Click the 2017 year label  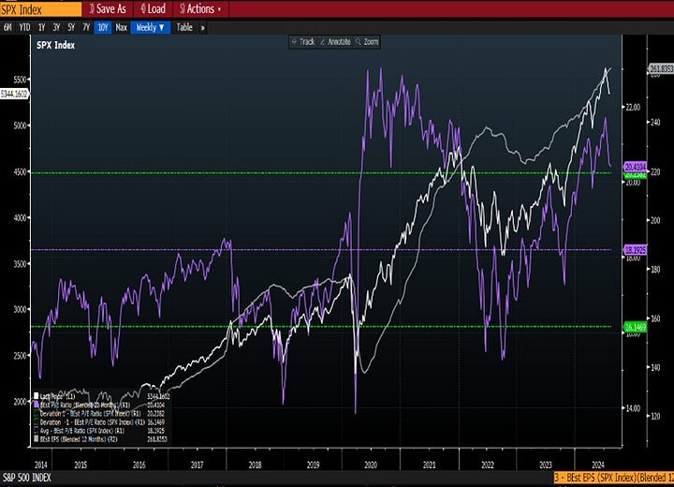[x=197, y=465]
